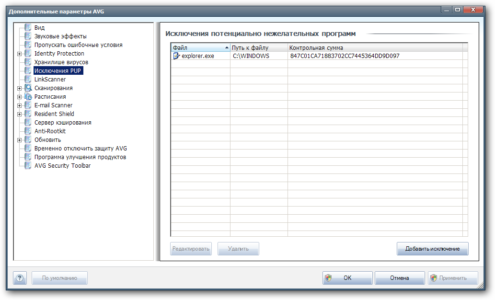Click the icon beside Anti-Rootkit
The width and height of the screenshot is (495, 300).
pos(28,131)
